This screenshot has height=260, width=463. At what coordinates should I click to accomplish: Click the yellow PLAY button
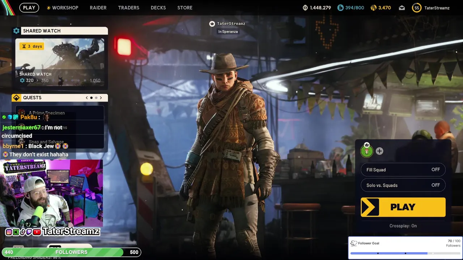coord(403,207)
